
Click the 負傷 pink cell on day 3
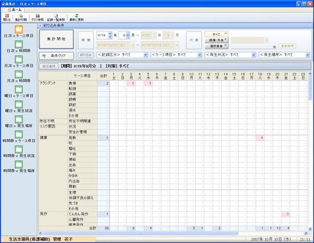click(131, 83)
